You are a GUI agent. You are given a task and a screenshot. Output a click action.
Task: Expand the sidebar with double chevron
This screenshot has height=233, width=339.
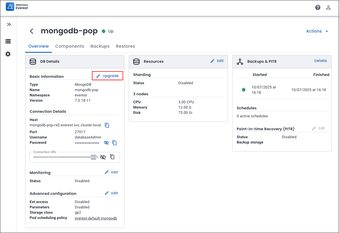coord(9,24)
